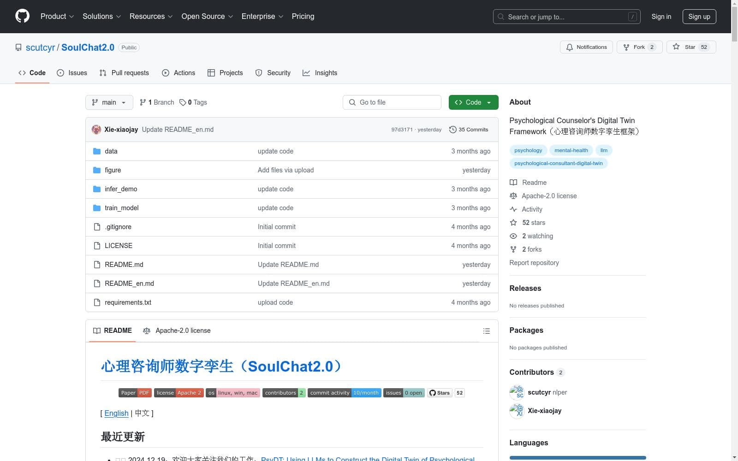Open README.md file

coord(124,265)
